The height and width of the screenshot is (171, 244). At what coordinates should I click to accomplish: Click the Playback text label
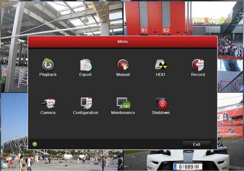click(x=48, y=75)
